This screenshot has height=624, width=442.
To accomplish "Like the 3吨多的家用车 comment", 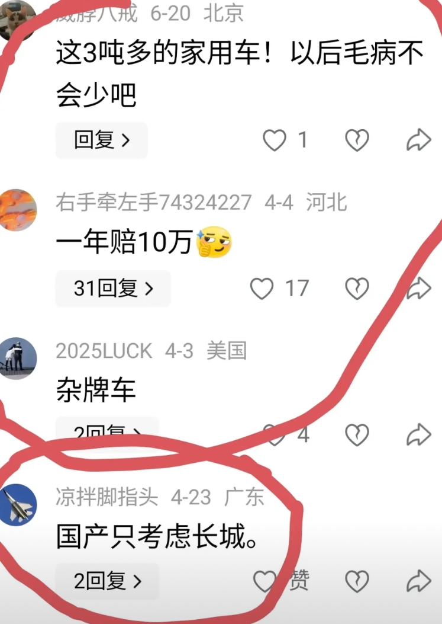I will (x=275, y=140).
